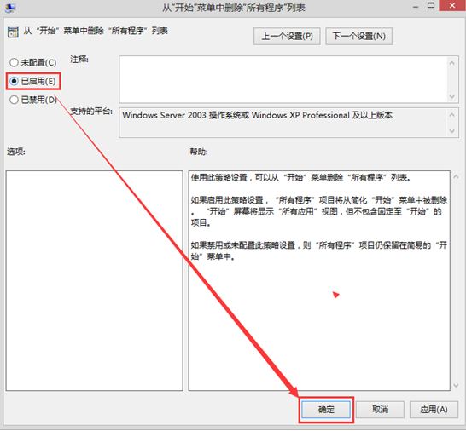Click supported platform scroll up arrow

click(452, 115)
